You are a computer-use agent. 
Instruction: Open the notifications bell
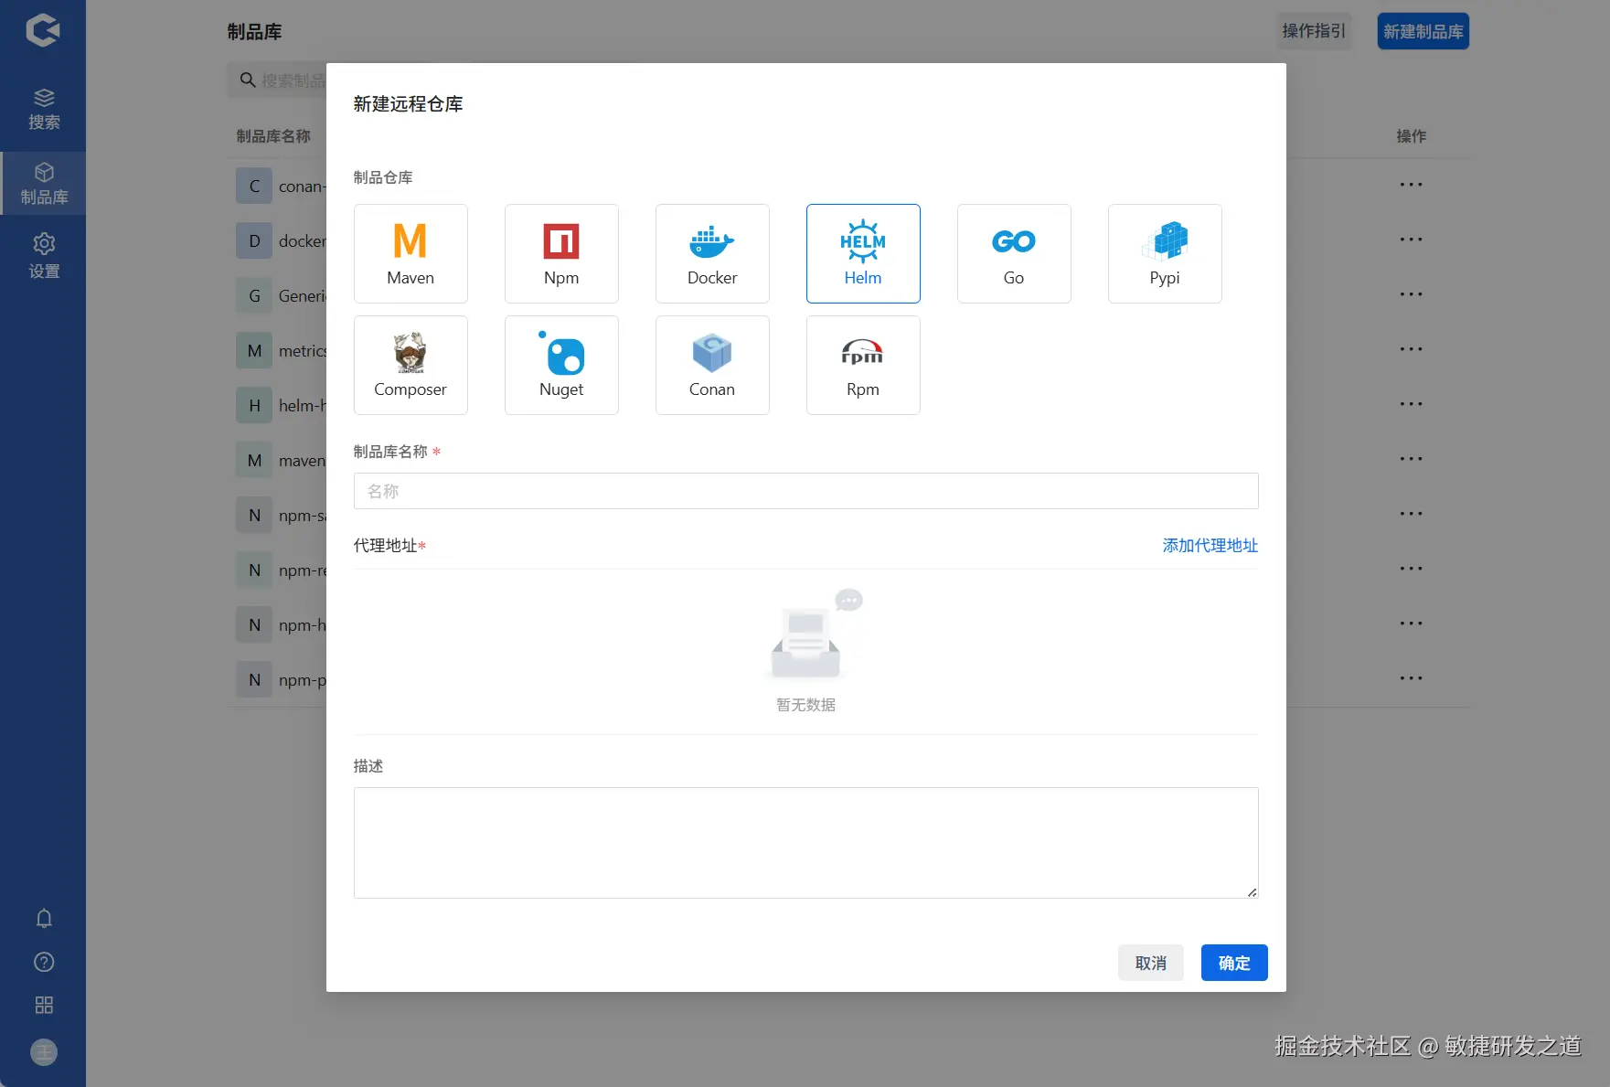pos(44,918)
